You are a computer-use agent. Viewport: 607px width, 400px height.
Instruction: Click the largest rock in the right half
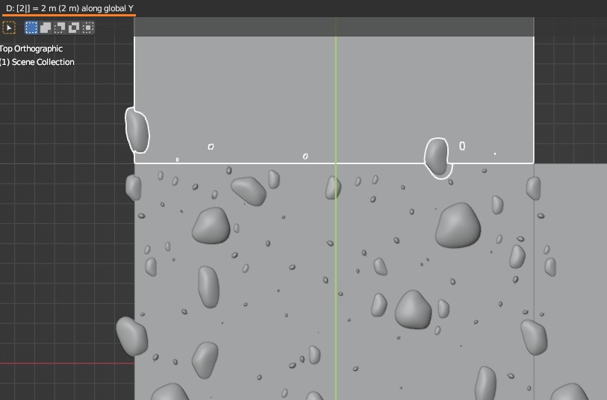click(458, 225)
